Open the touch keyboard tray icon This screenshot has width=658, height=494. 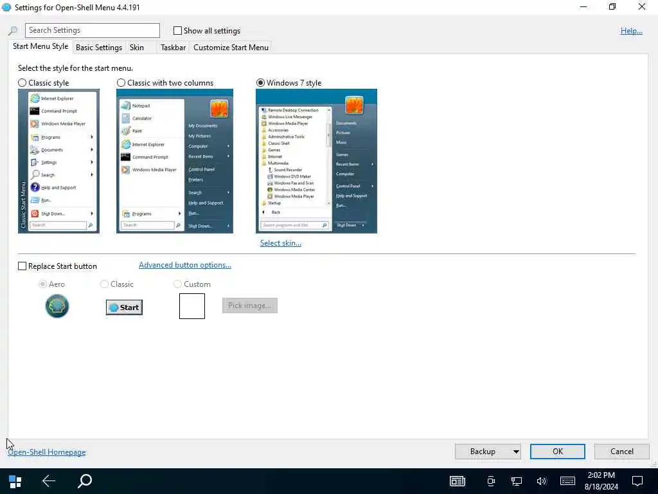click(x=567, y=481)
